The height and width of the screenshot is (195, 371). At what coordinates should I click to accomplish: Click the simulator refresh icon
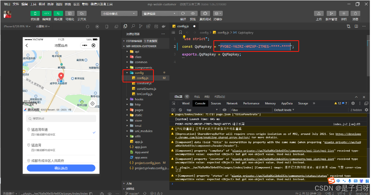point(88,26)
